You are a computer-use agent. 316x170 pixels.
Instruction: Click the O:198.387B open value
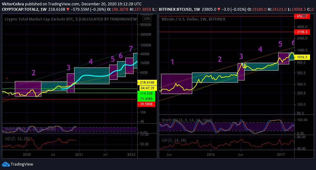[117, 9]
